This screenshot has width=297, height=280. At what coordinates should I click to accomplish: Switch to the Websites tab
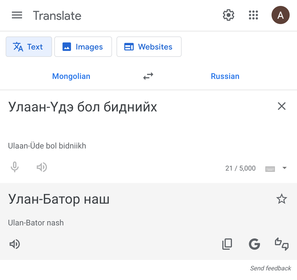[x=149, y=47]
